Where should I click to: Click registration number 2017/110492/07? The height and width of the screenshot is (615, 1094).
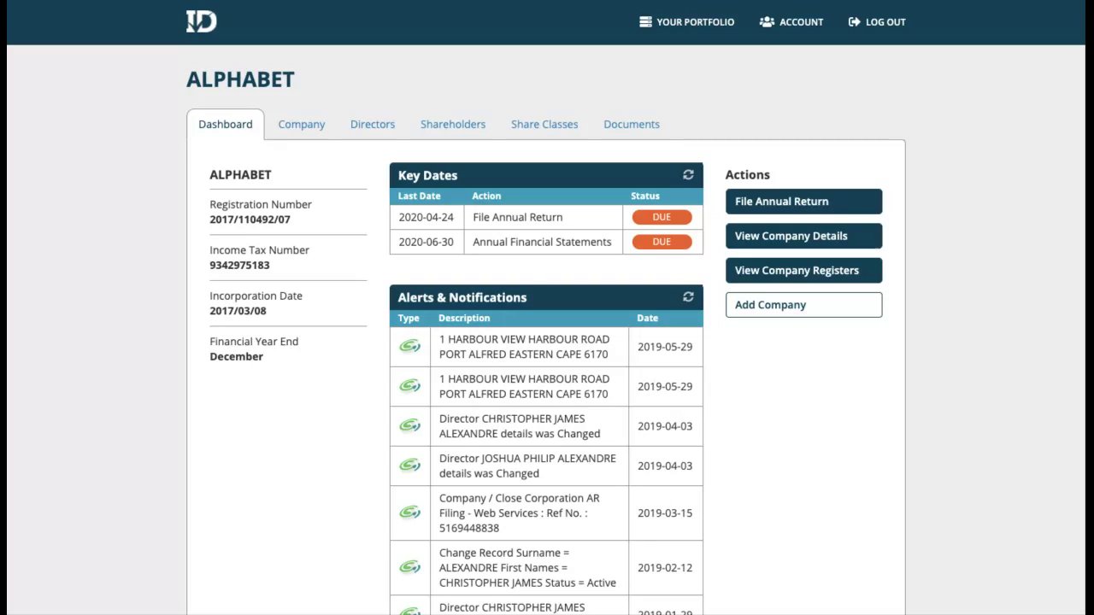tap(250, 220)
